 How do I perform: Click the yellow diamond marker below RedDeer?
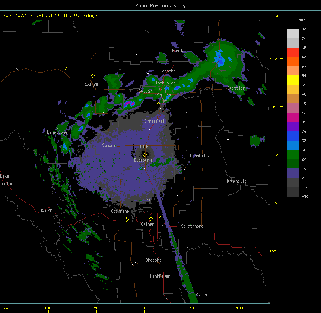point(158,104)
